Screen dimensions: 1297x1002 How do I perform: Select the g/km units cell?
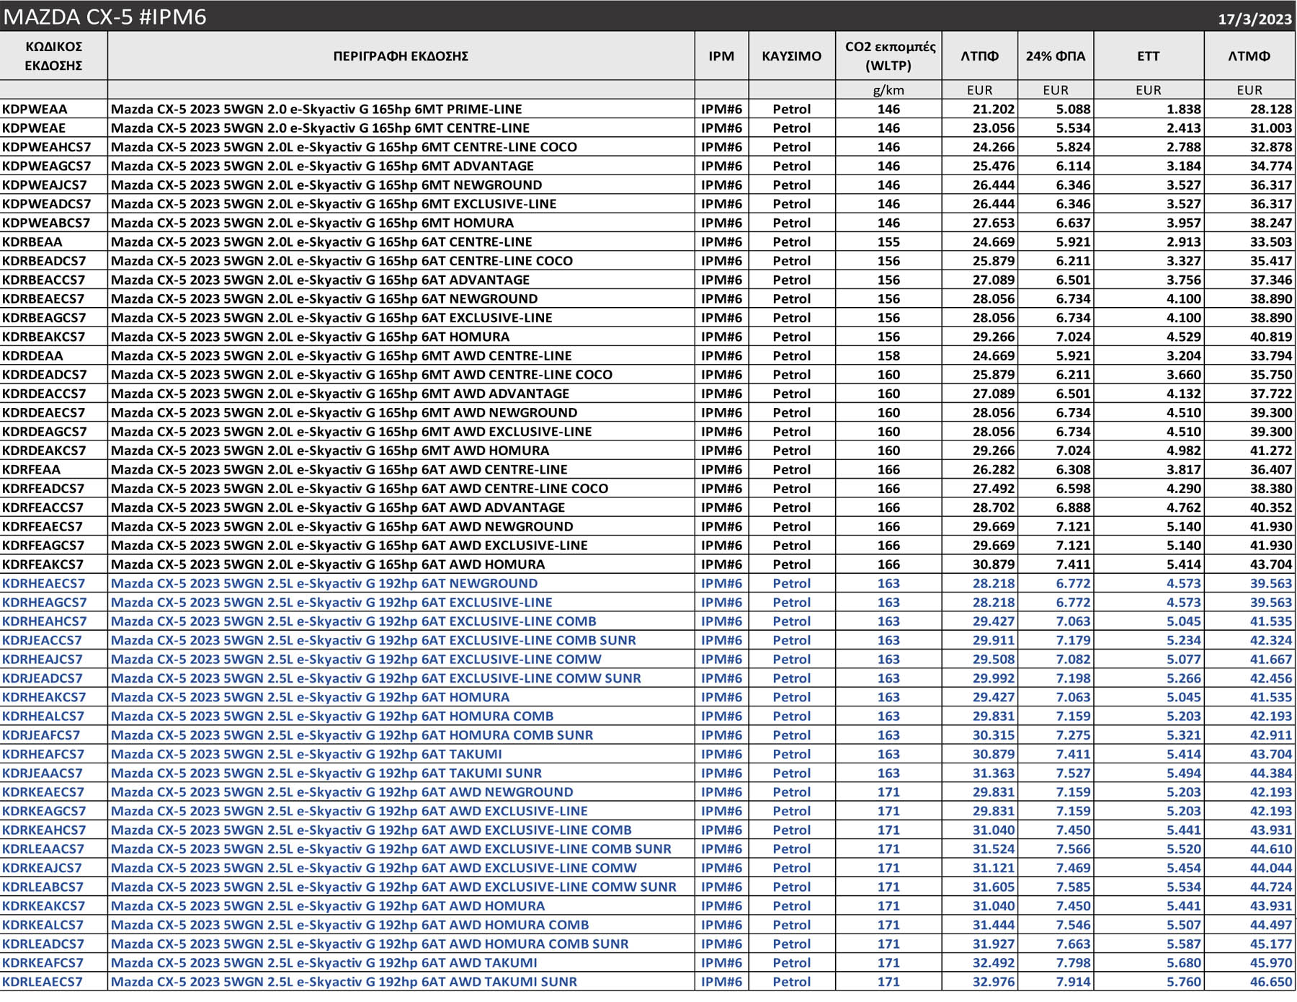click(888, 90)
